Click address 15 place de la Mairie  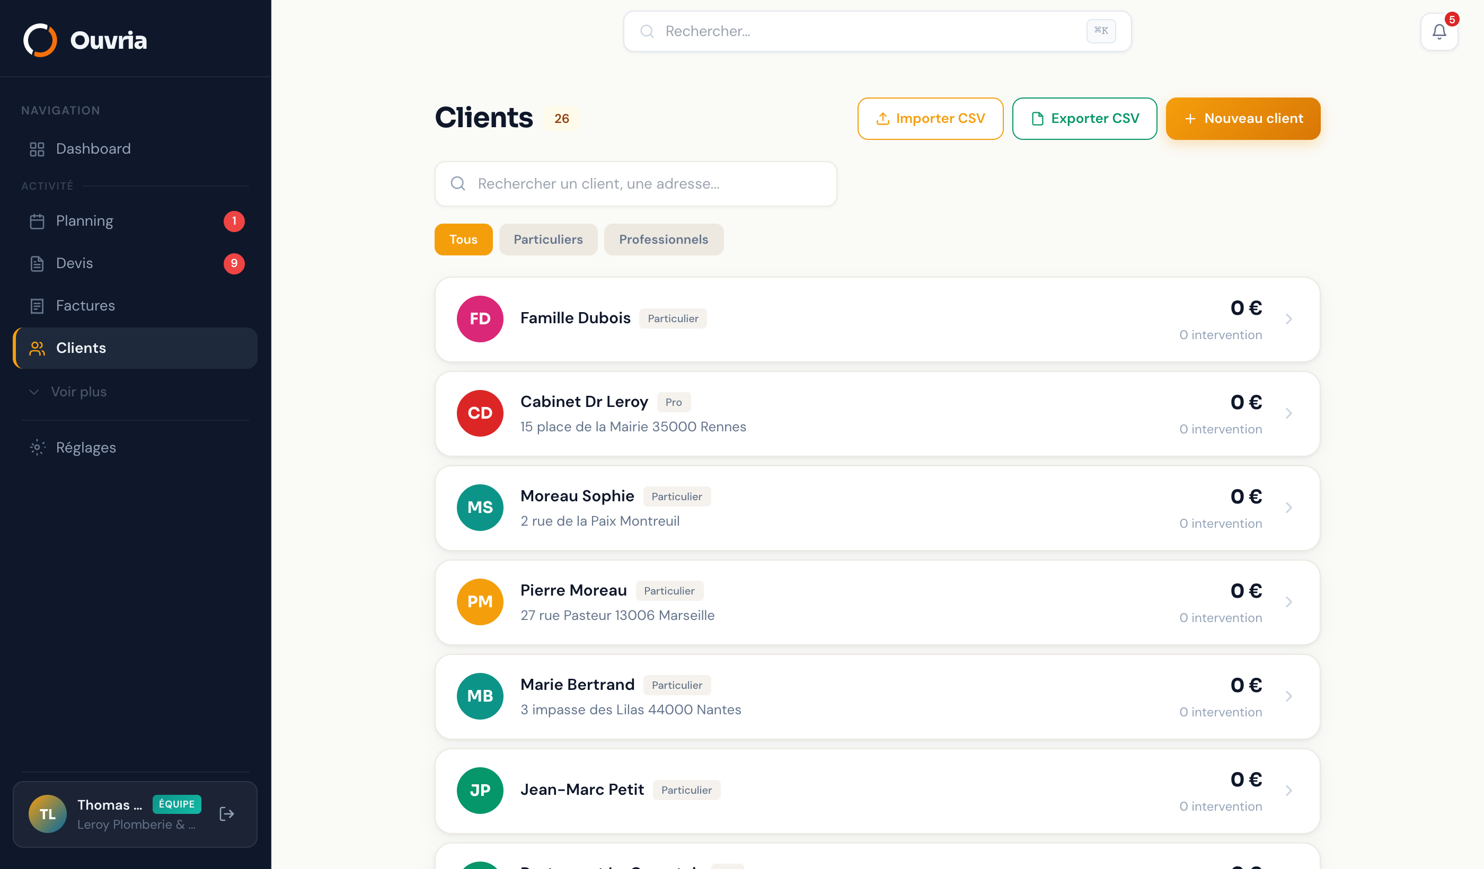coord(633,427)
